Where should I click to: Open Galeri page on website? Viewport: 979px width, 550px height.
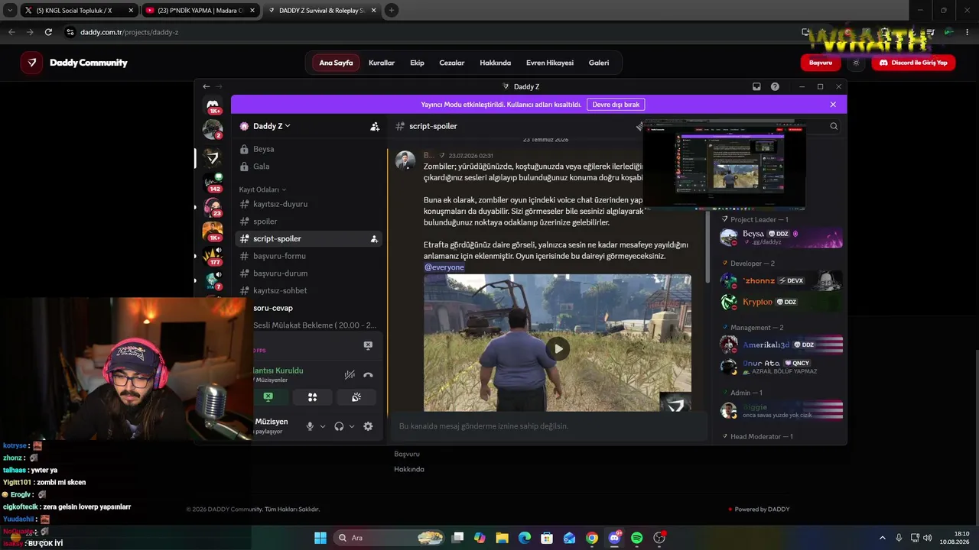[599, 63]
